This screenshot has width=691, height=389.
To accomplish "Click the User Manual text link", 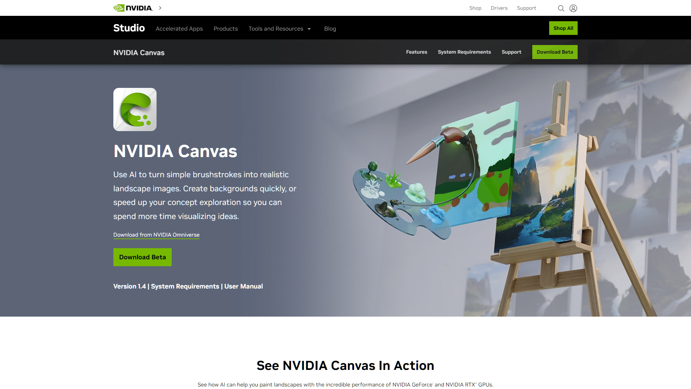I will coord(244,286).
